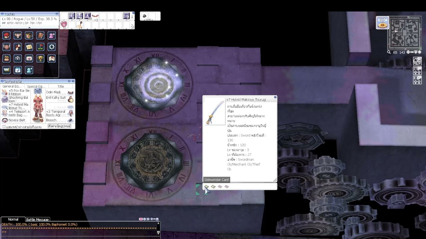The height and width of the screenshot is (239, 426).
Task: Open the skill book icon
Action: (40, 36)
